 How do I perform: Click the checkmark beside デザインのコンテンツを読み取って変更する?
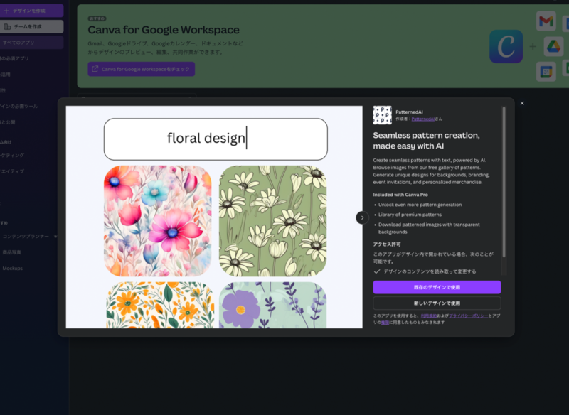(377, 271)
